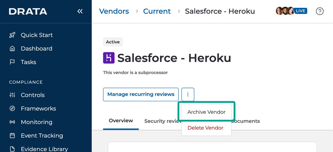The height and width of the screenshot is (152, 333).
Task: Click the COMPLIANCE section label
Action: point(26,82)
